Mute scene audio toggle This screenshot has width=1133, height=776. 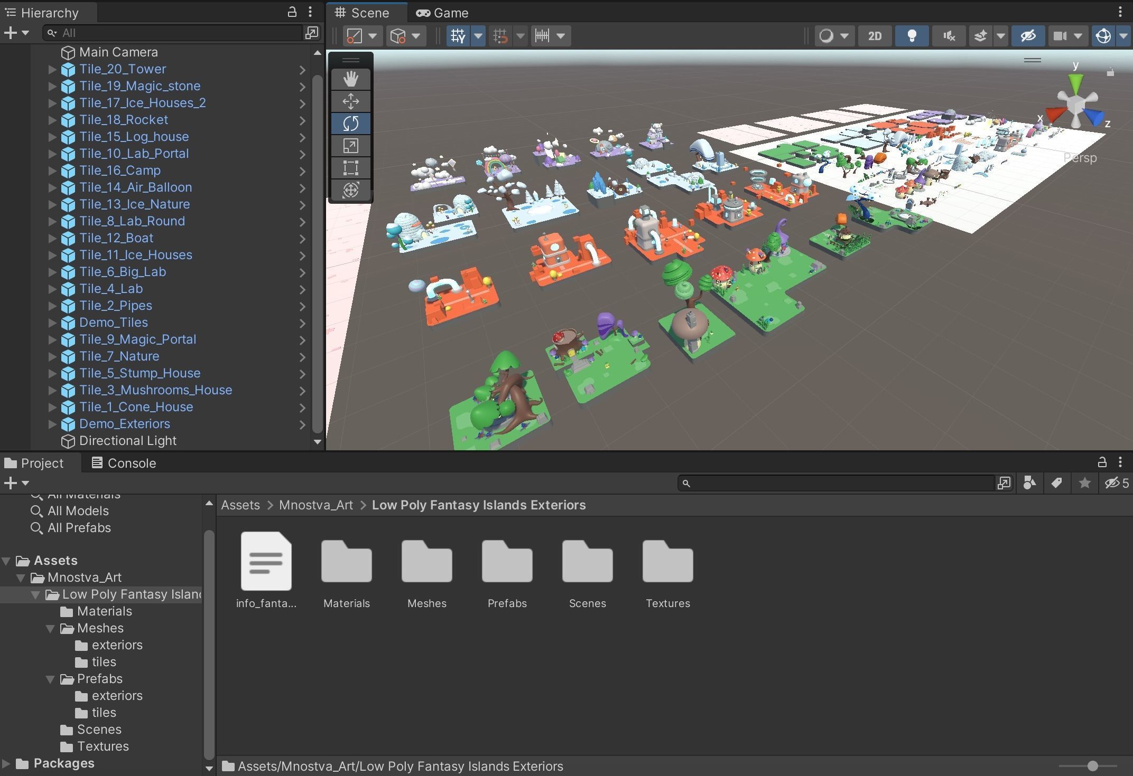[x=949, y=36]
